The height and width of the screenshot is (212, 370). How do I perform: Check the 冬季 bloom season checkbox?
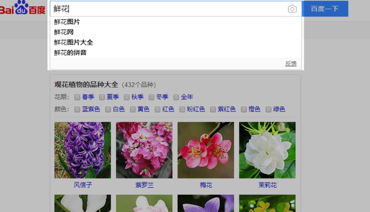pos(151,97)
